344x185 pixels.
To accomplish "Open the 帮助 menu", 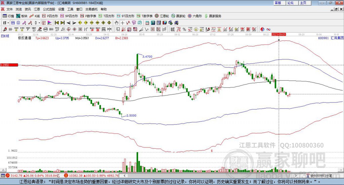I will (x=103, y=9).
